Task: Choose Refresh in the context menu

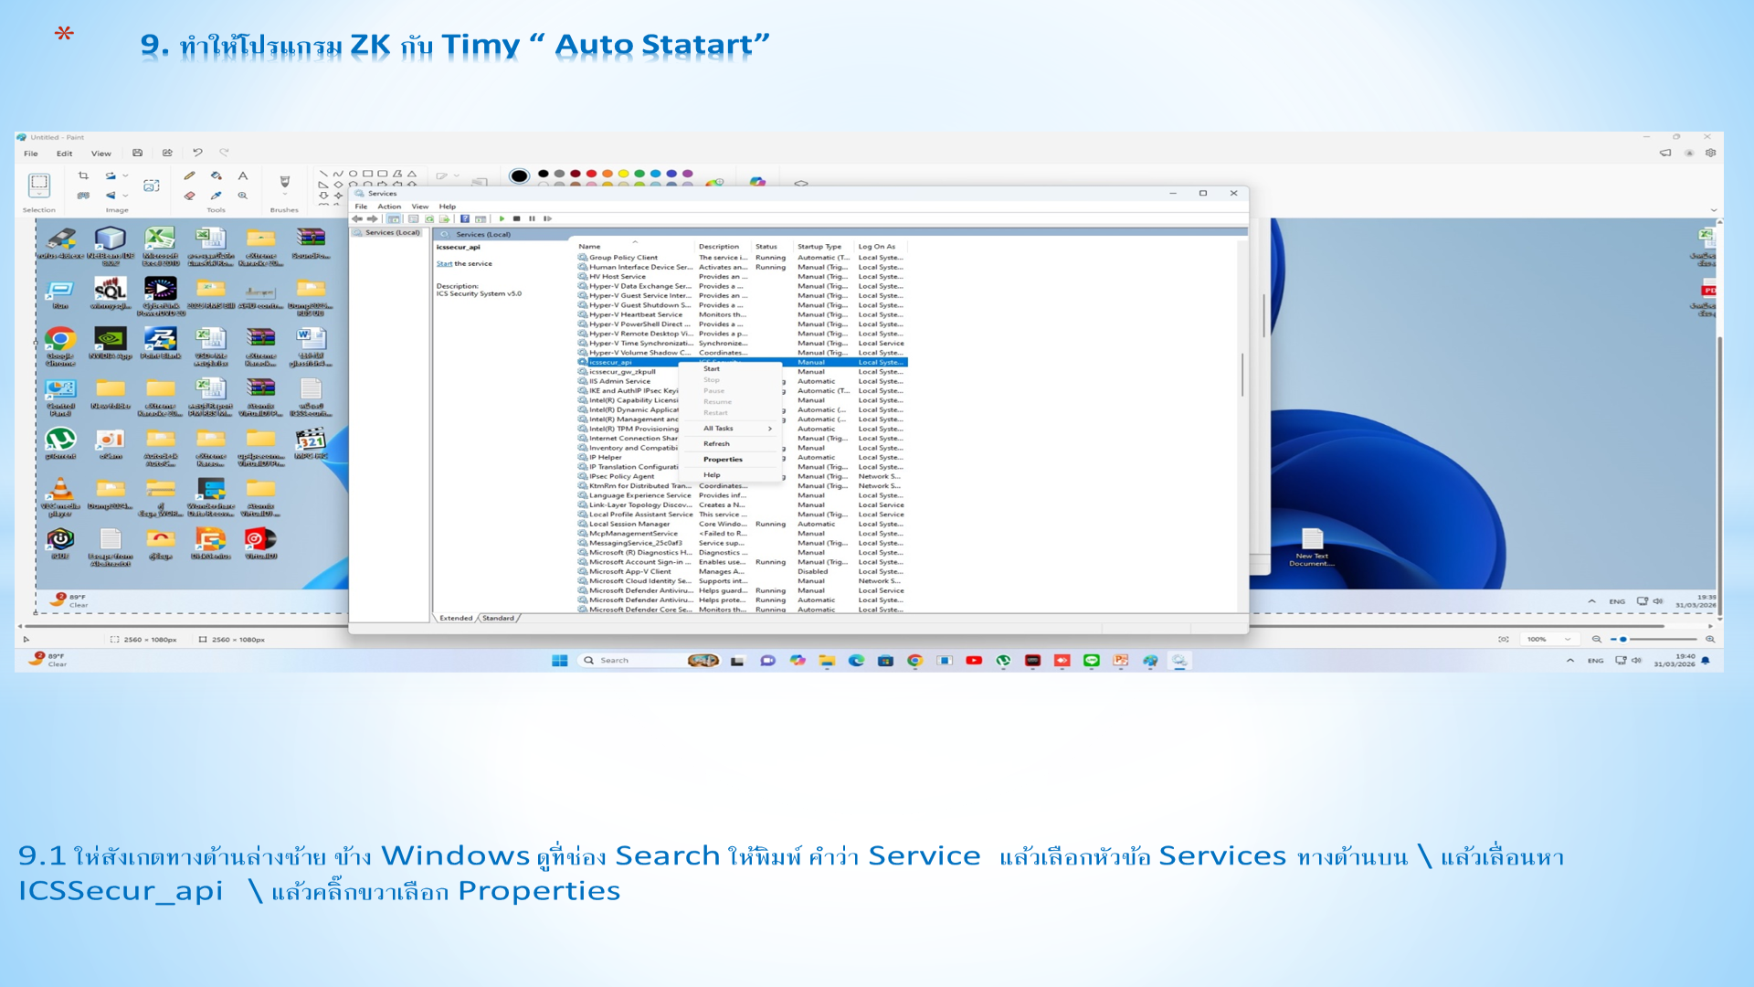Action: point(716,444)
